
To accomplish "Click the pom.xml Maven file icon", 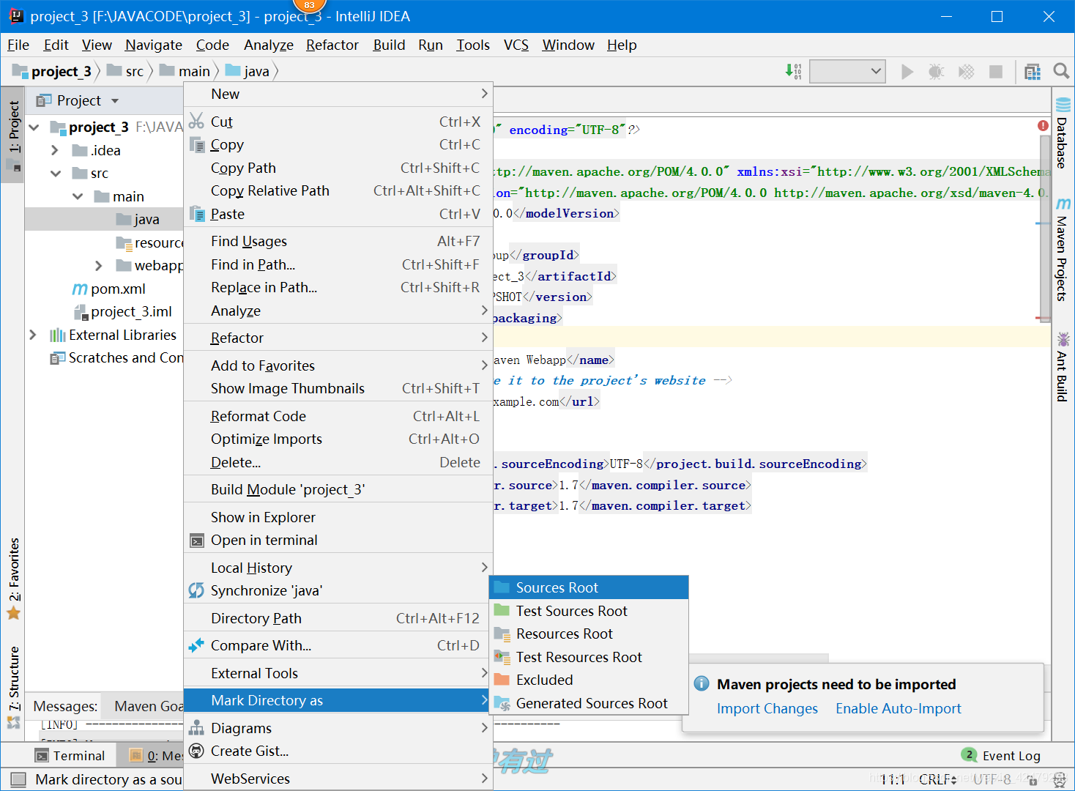I will pyautogui.click(x=80, y=289).
